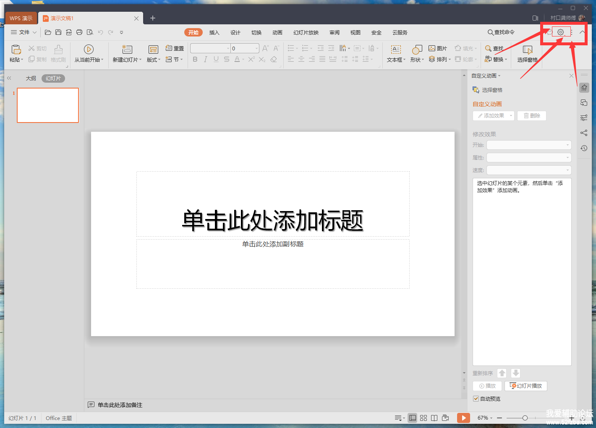Switch to the 大纲 outline tab
Screen dimensions: 596x428
(x=31, y=78)
